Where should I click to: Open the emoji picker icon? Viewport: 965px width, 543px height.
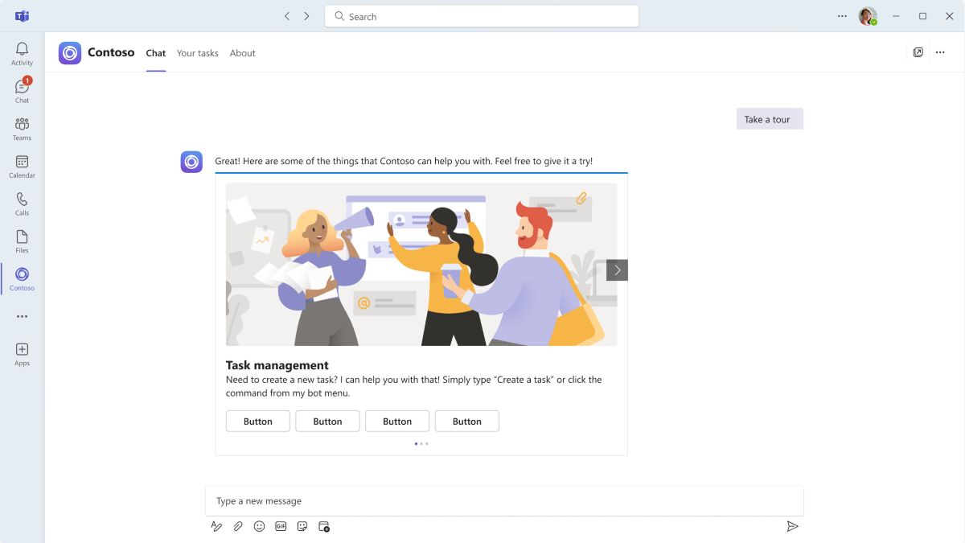259,526
